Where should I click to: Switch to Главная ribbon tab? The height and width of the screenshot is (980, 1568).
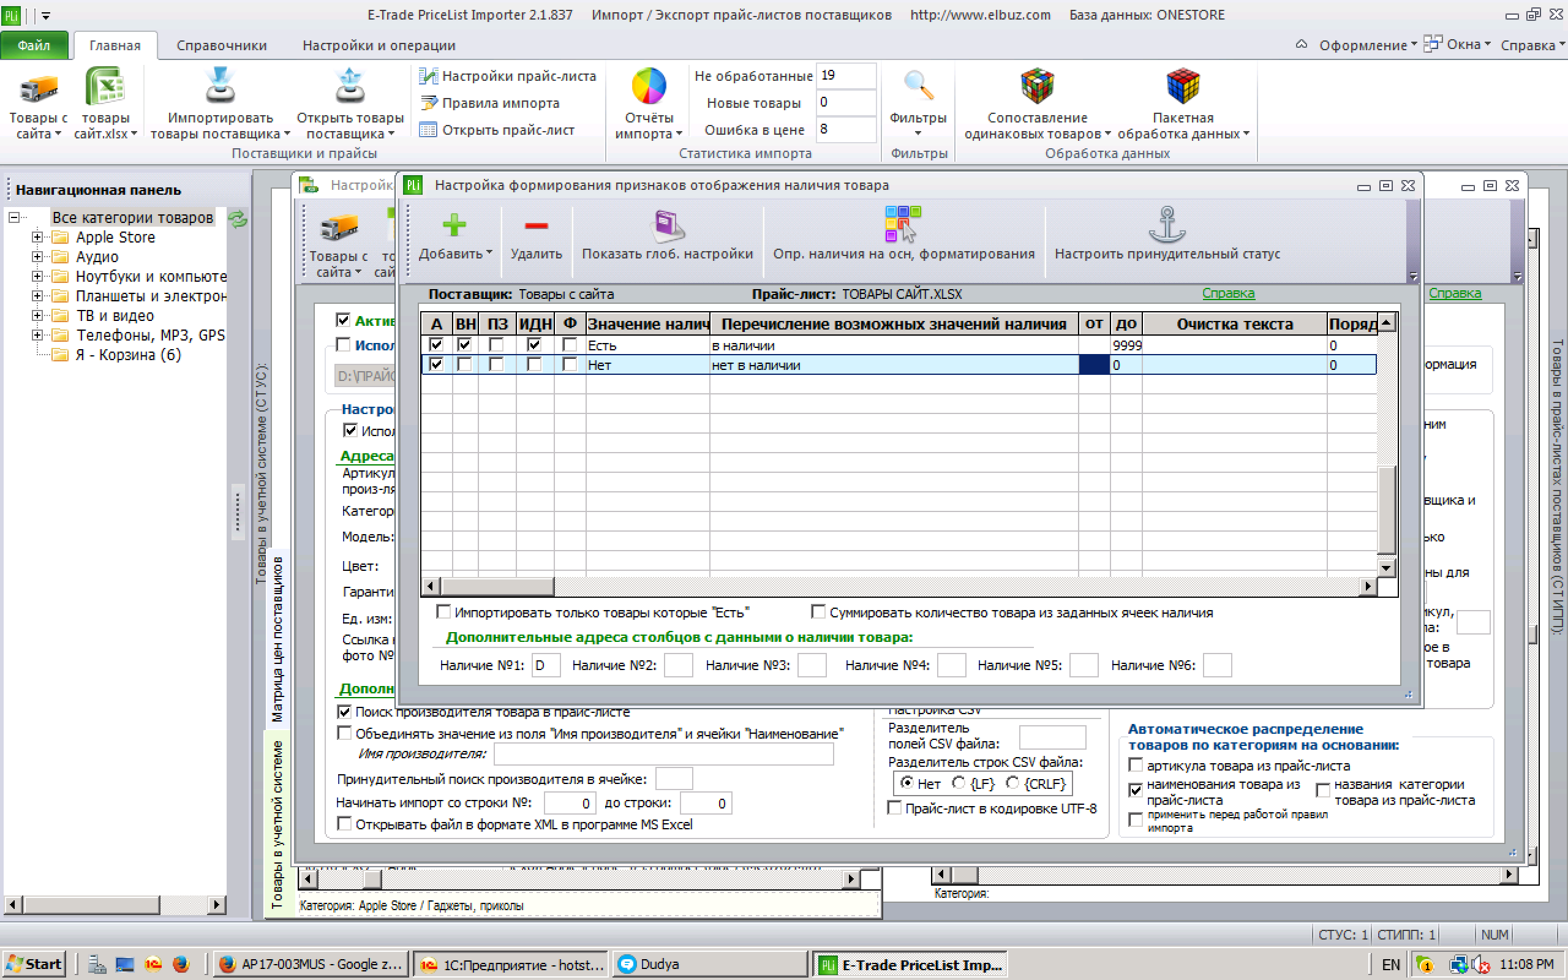pyautogui.click(x=115, y=45)
